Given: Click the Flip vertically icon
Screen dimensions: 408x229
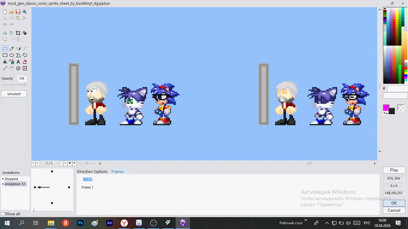Looking at the screenshot, I should [11, 33].
